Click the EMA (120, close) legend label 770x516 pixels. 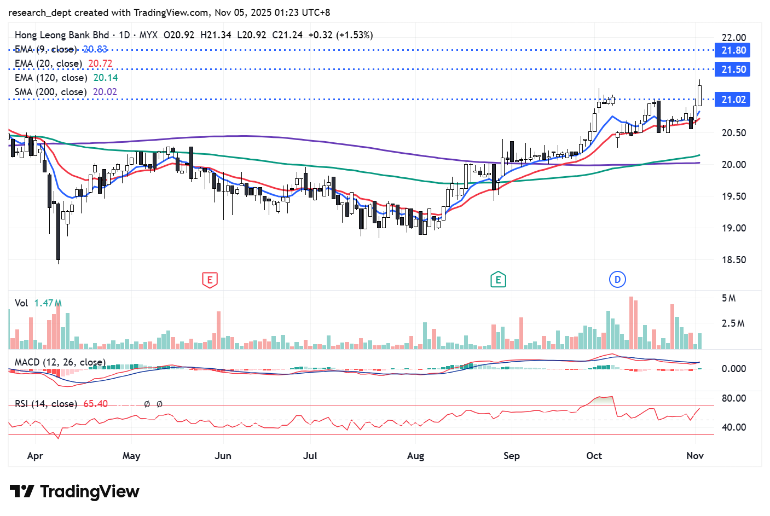[50, 78]
